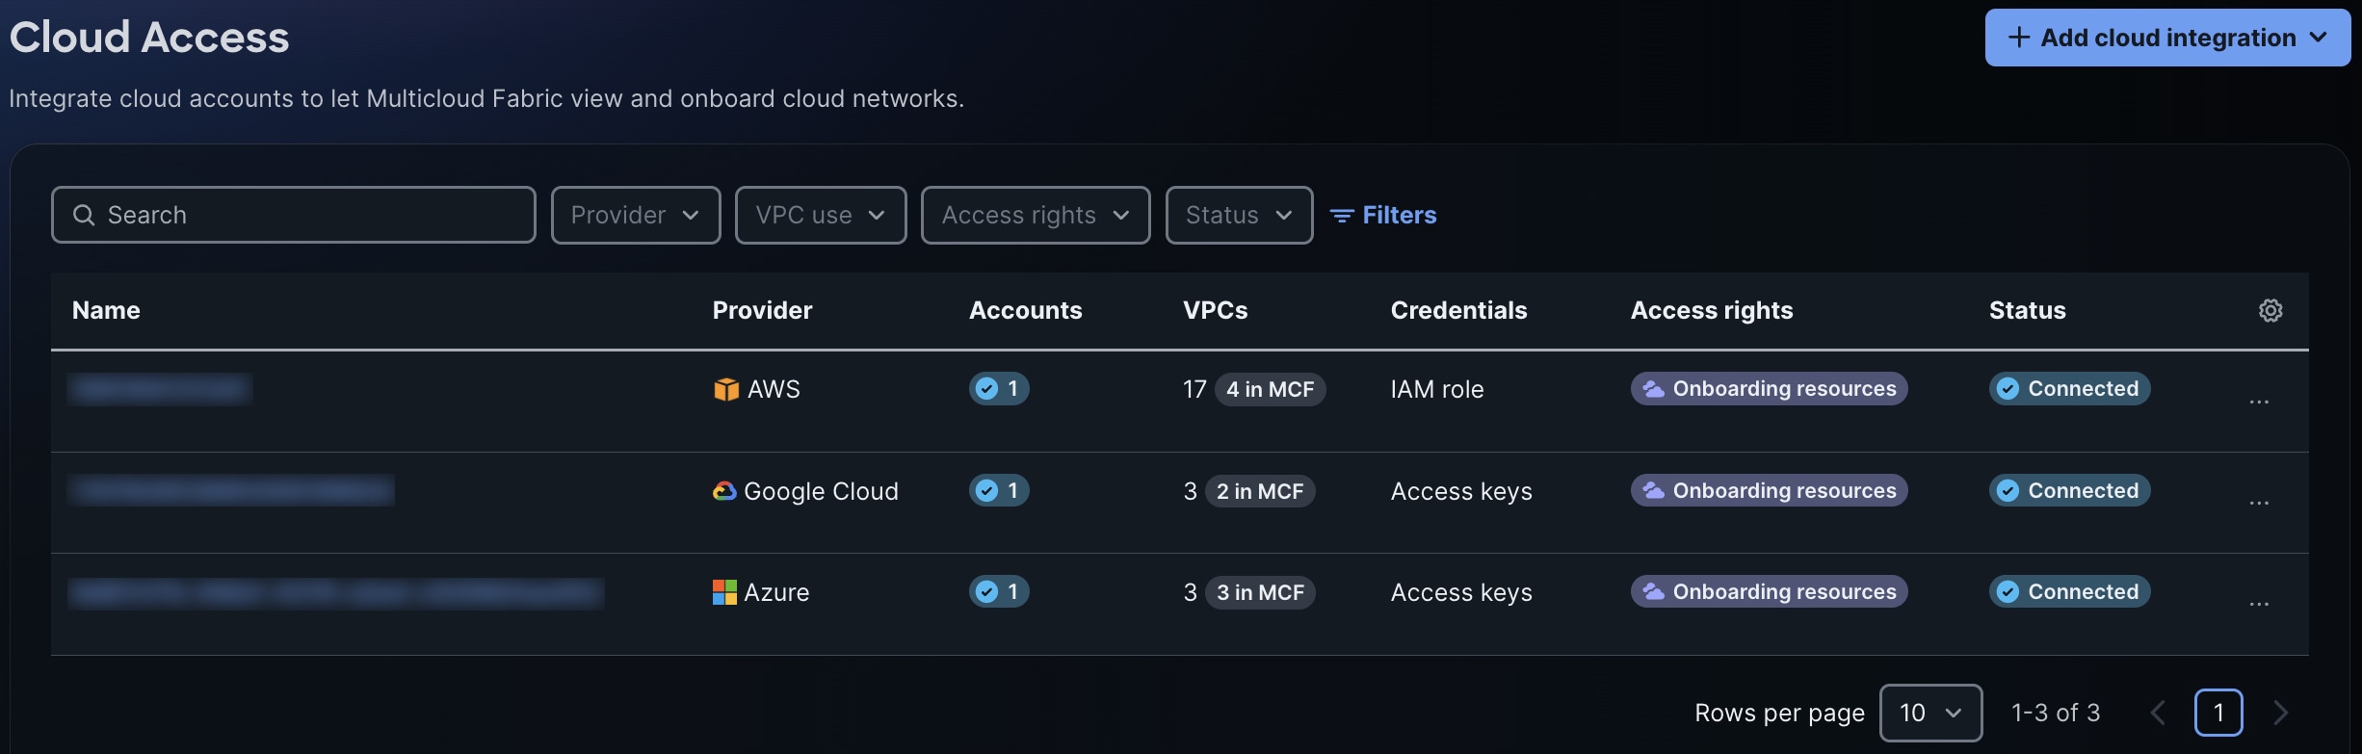Open actions menu for Google Cloud row

[2259, 503]
